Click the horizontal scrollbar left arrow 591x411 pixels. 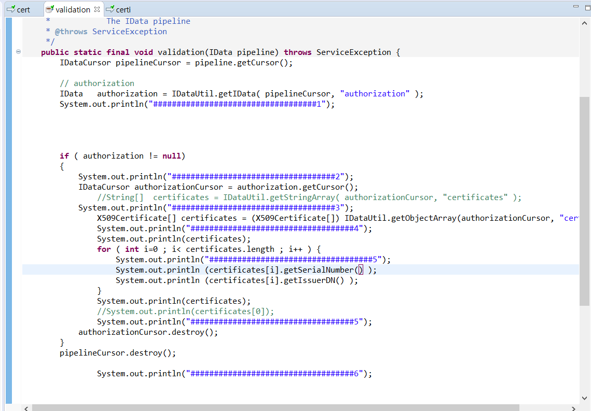(x=26, y=408)
